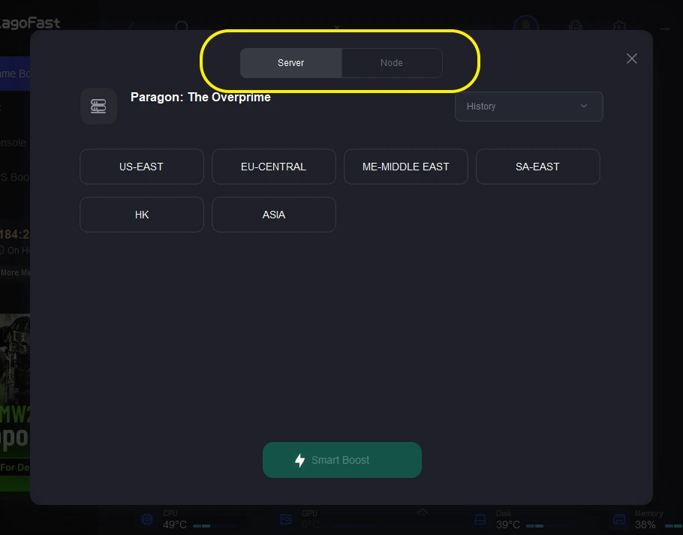The width and height of the screenshot is (683, 535).
Task: Click the LagoFast logo in background window
Action: click(29, 23)
